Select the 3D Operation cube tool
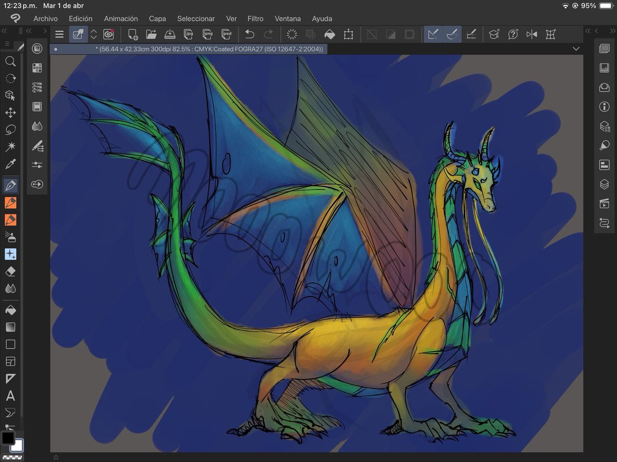The height and width of the screenshot is (462, 617). pyautogui.click(x=10, y=95)
